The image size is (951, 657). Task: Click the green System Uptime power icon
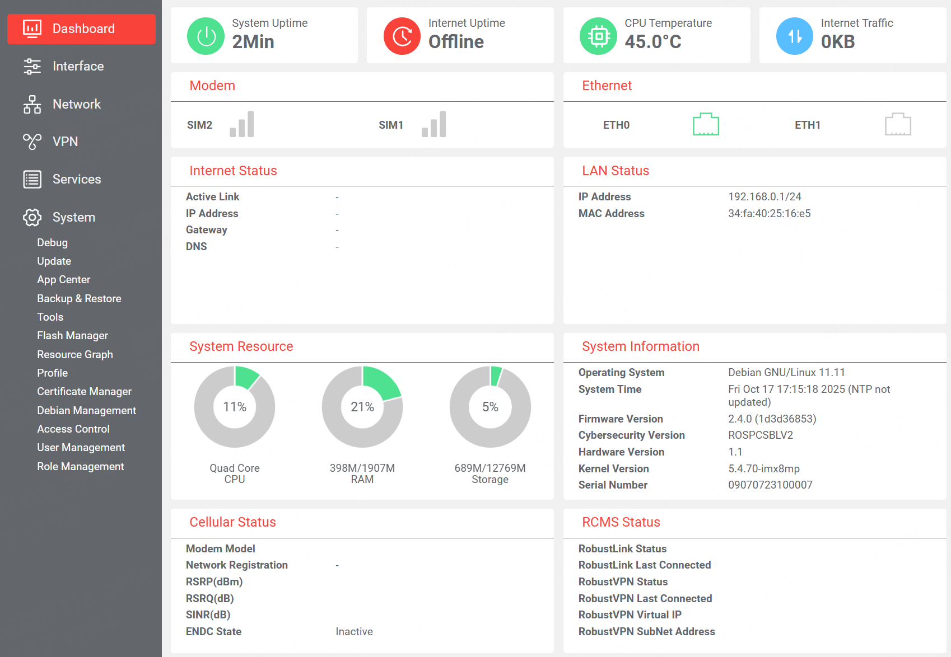point(206,36)
